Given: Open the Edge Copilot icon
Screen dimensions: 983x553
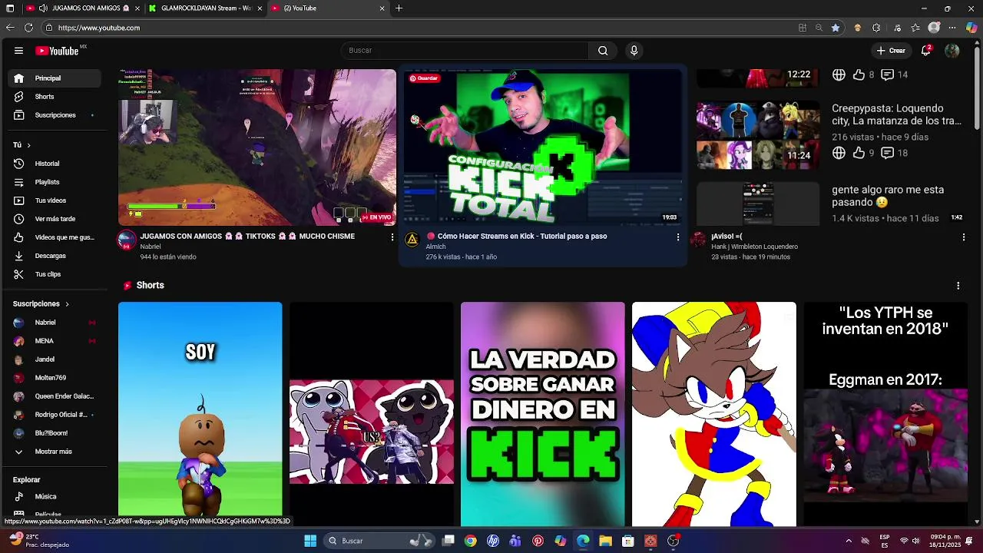Looking at the screenshot, I should pyautogui.click(x=971, y=28).
